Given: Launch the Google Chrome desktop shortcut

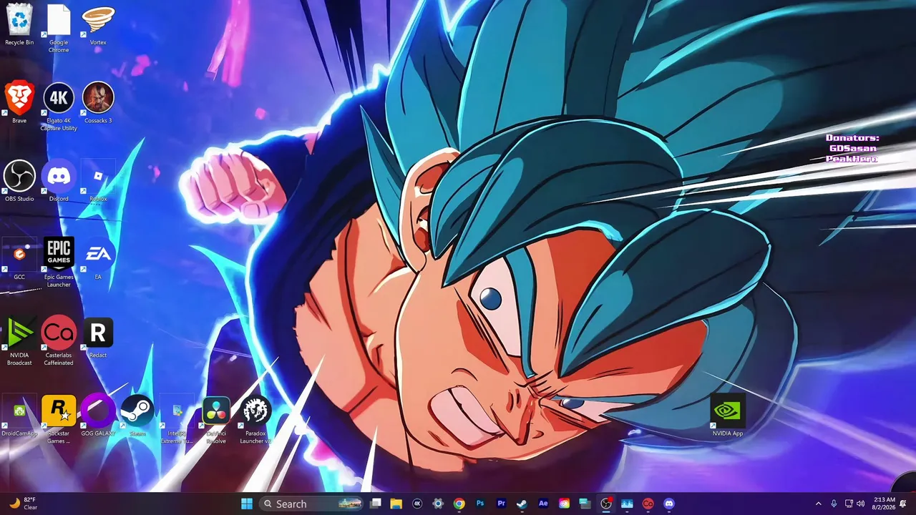Looking at the screenshot, I should (59, 29).
